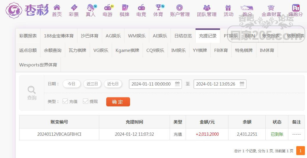Open calendar picker for end date
This screenshot has width=307, height=158.
[x=242, y=84]
